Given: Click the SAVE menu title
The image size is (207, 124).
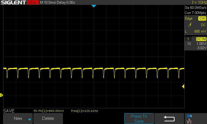Looking at the screenshot, I should coord(9,111).
